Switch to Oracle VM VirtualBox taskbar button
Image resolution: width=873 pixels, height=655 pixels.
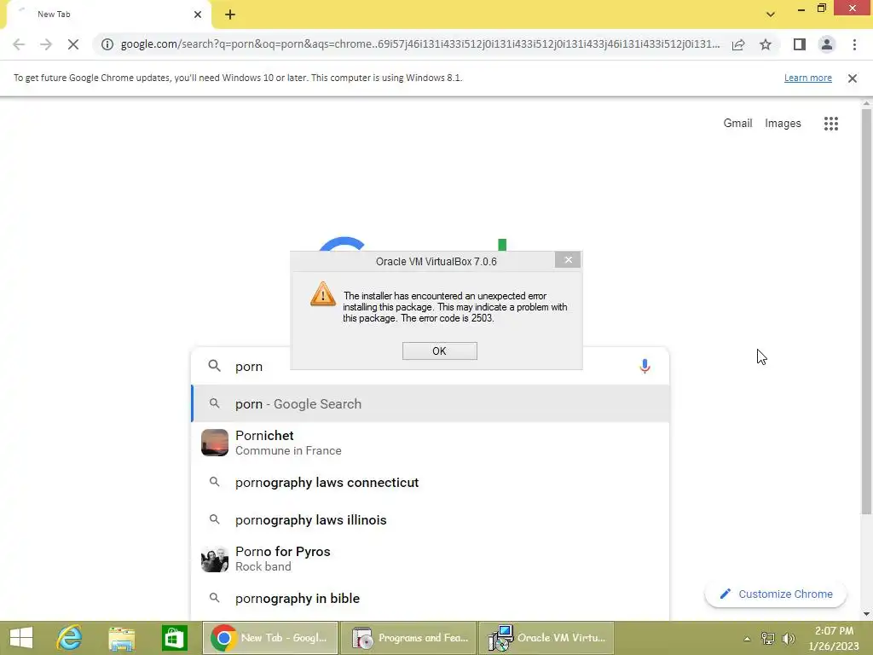point(546,638)
